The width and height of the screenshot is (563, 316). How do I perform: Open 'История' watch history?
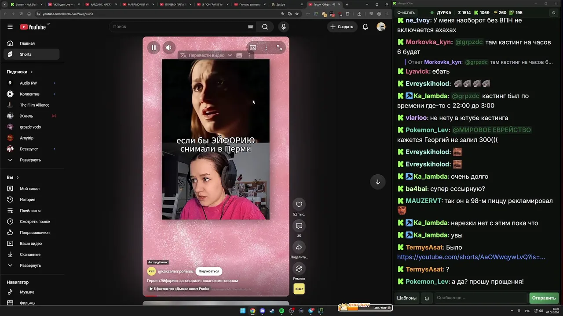[31, 200]
